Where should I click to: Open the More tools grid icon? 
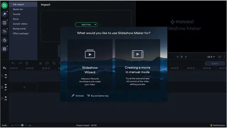point(5,49)
